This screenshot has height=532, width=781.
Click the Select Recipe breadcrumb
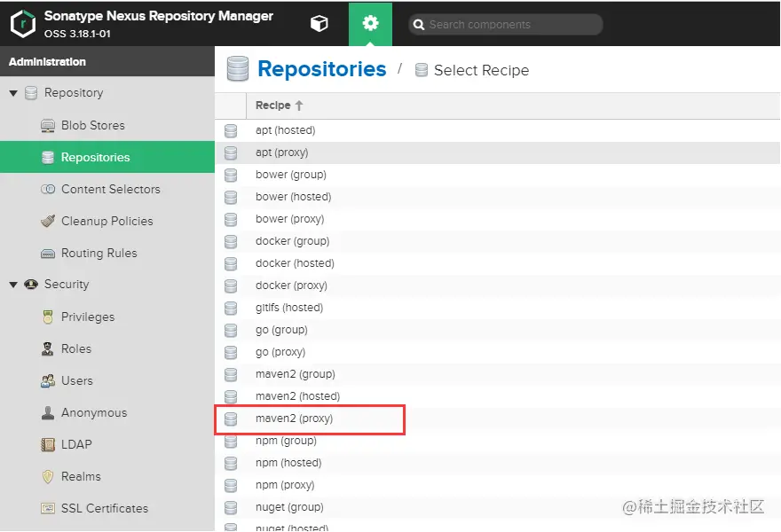pos(481,70)
